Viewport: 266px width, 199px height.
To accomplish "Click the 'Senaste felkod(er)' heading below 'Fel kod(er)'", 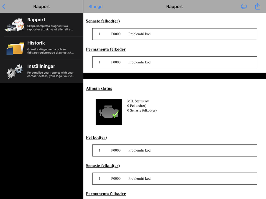I will point(103,166).
